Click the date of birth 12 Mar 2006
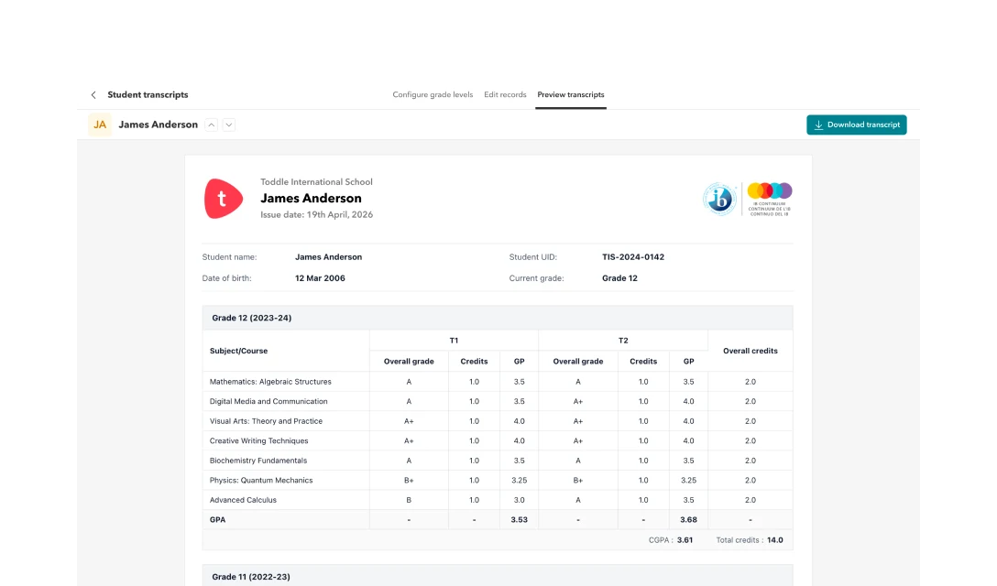This screenshot has height=586, width=997. click(x=320, y=277)
